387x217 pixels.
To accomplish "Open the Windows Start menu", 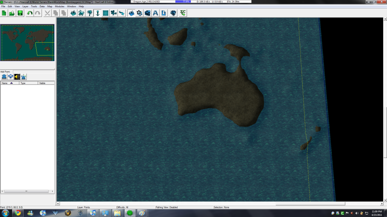I will [x=5, y=213].
